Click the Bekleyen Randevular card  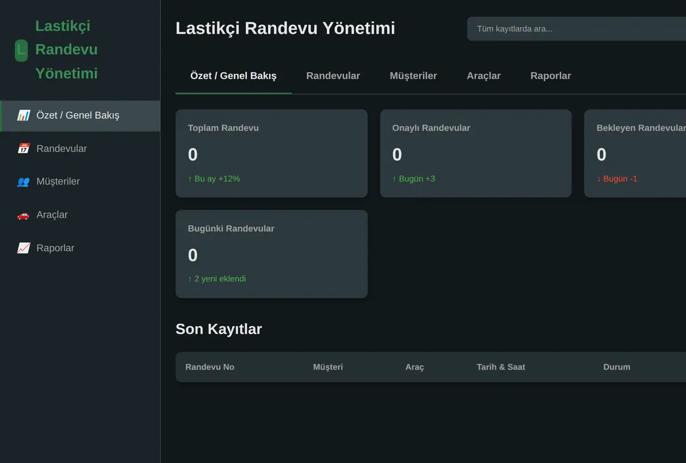coord(635,154)
